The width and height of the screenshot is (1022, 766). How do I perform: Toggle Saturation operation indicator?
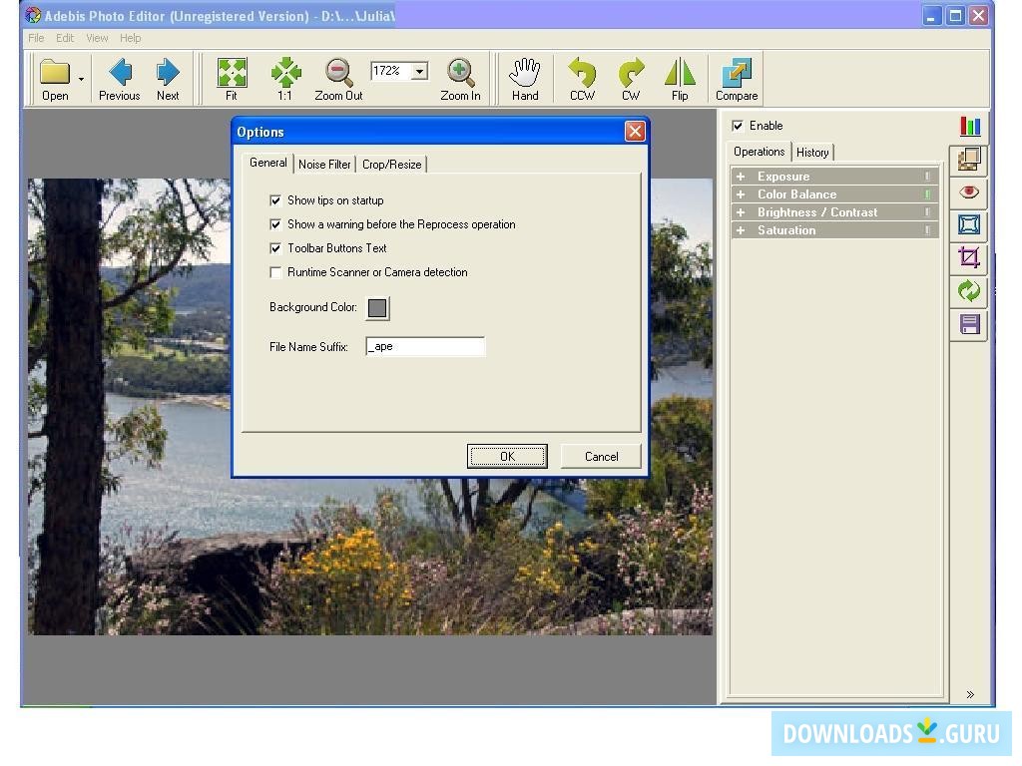(x=927, y=230)
